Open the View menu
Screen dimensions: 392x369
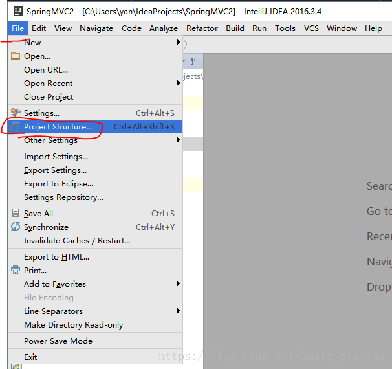pos(63,28)
